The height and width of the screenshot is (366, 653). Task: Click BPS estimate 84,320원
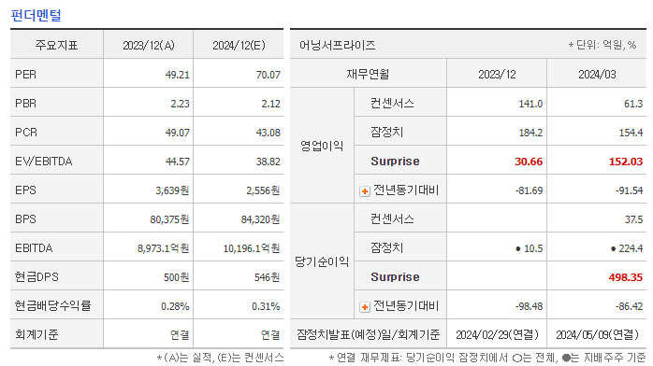[260, 218]
